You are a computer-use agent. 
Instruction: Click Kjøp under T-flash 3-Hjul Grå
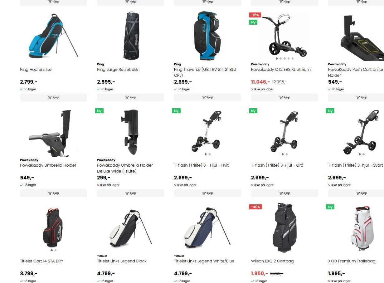pyautogui.click(x=284, y=193)
